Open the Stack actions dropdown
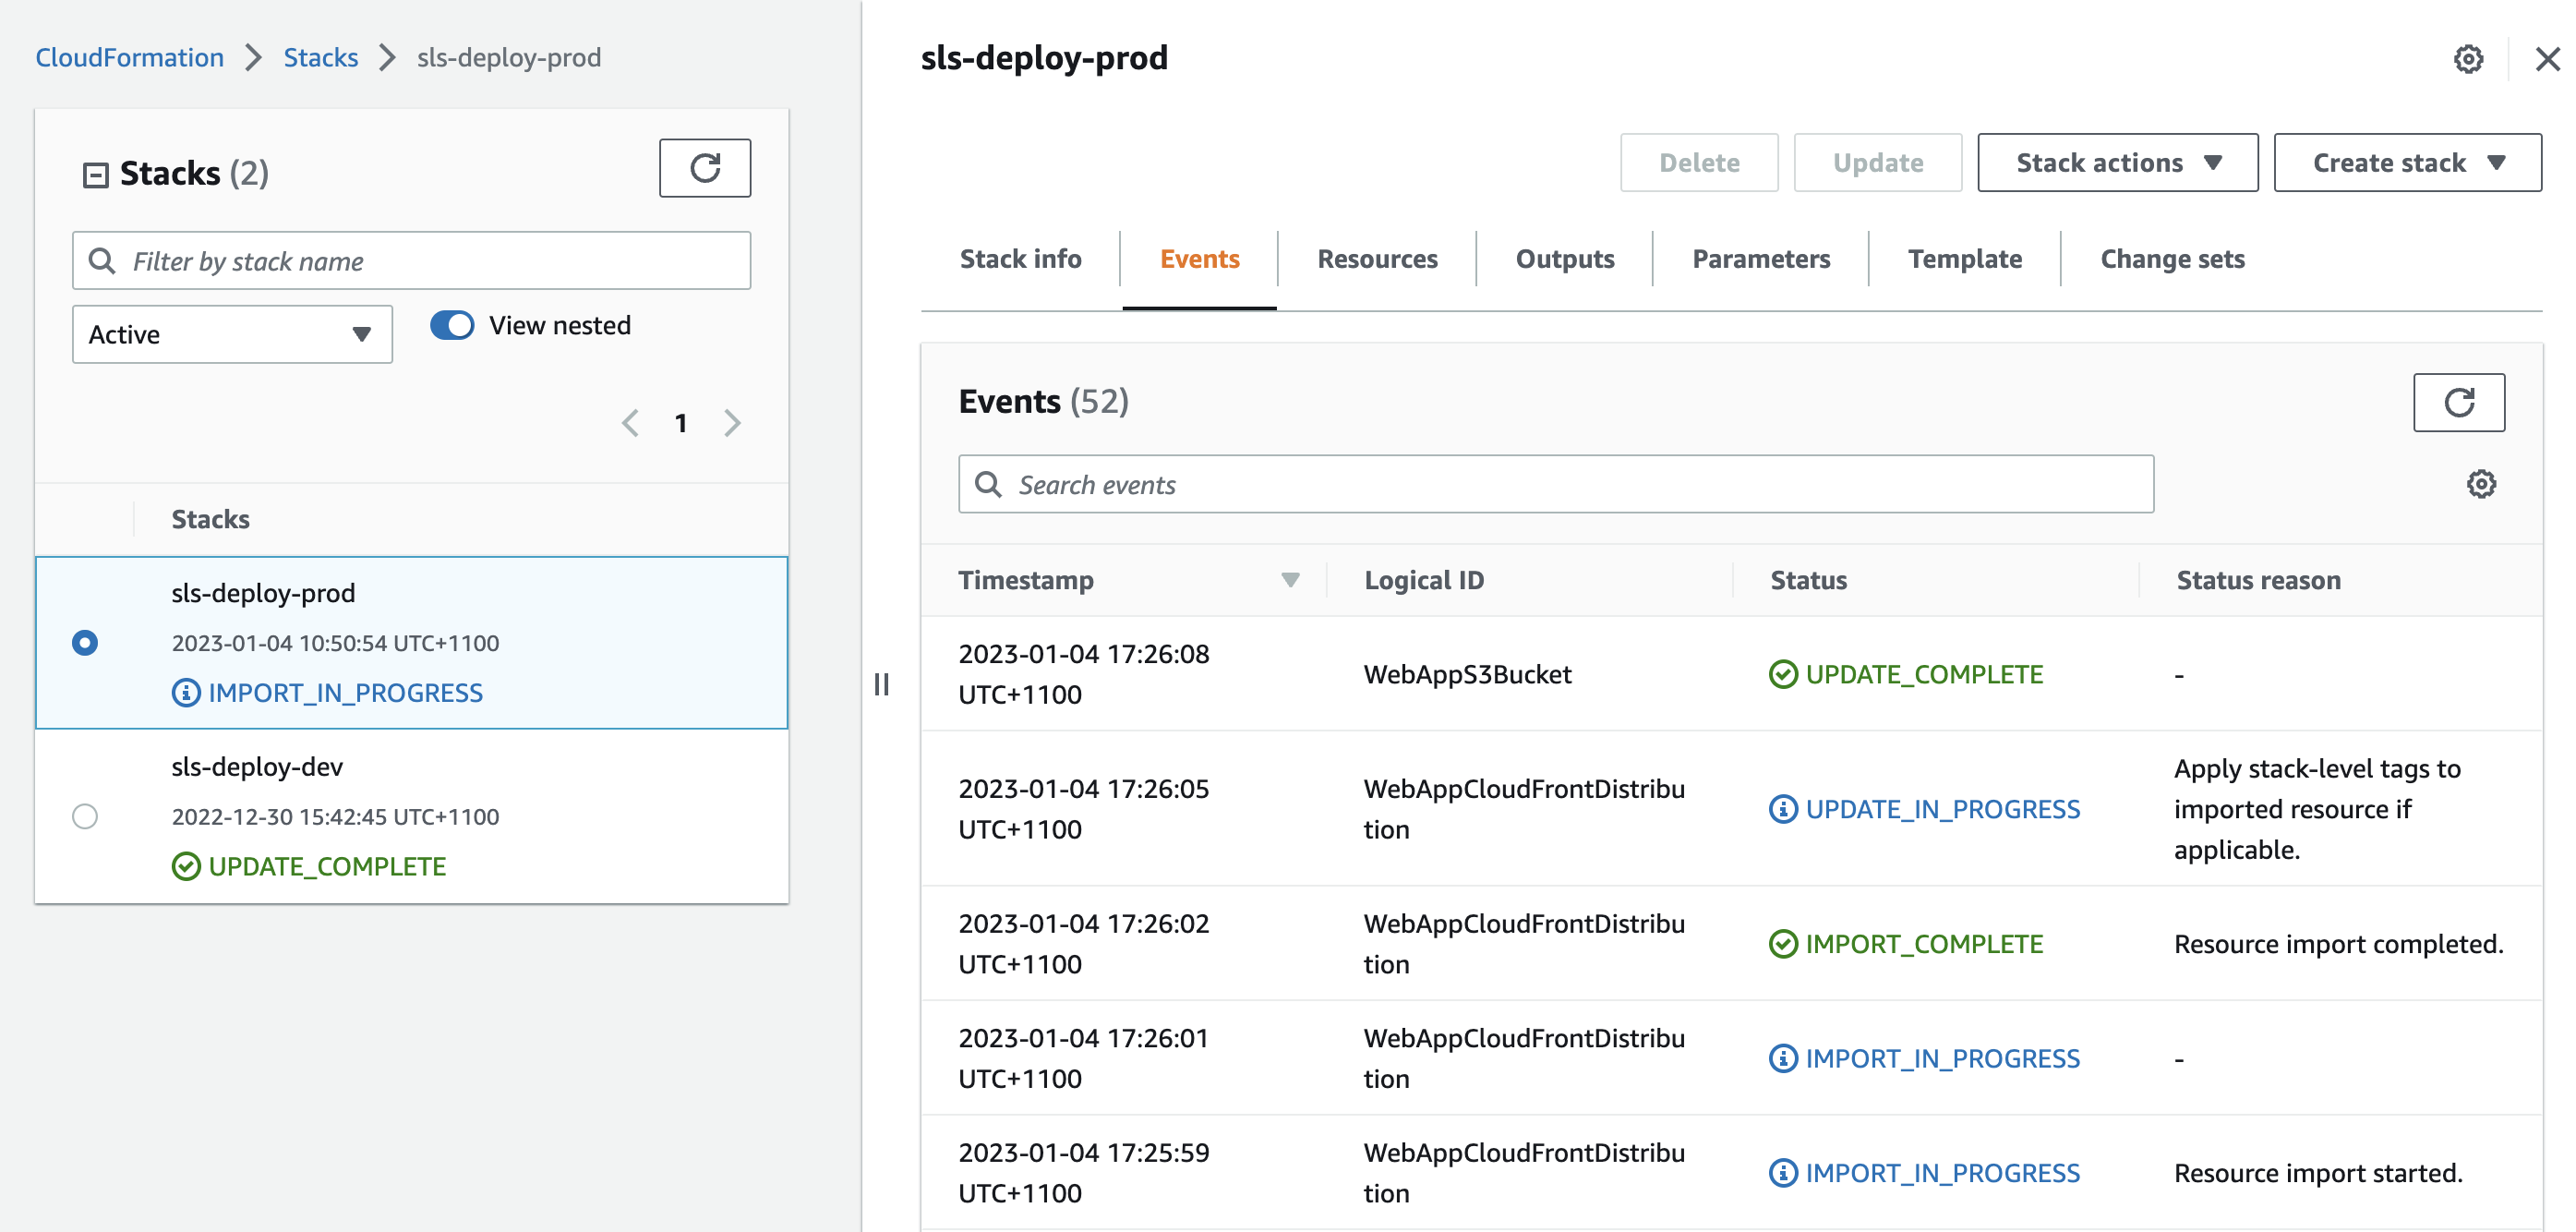This screenshot has width=2576, height=1232. (x=2117, y=162)
